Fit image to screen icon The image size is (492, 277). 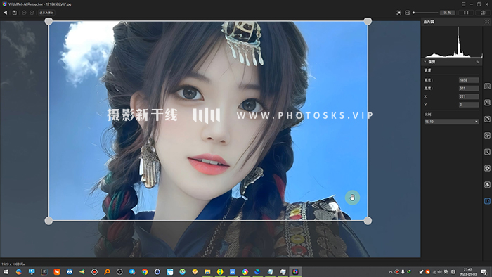coord(399,13)
